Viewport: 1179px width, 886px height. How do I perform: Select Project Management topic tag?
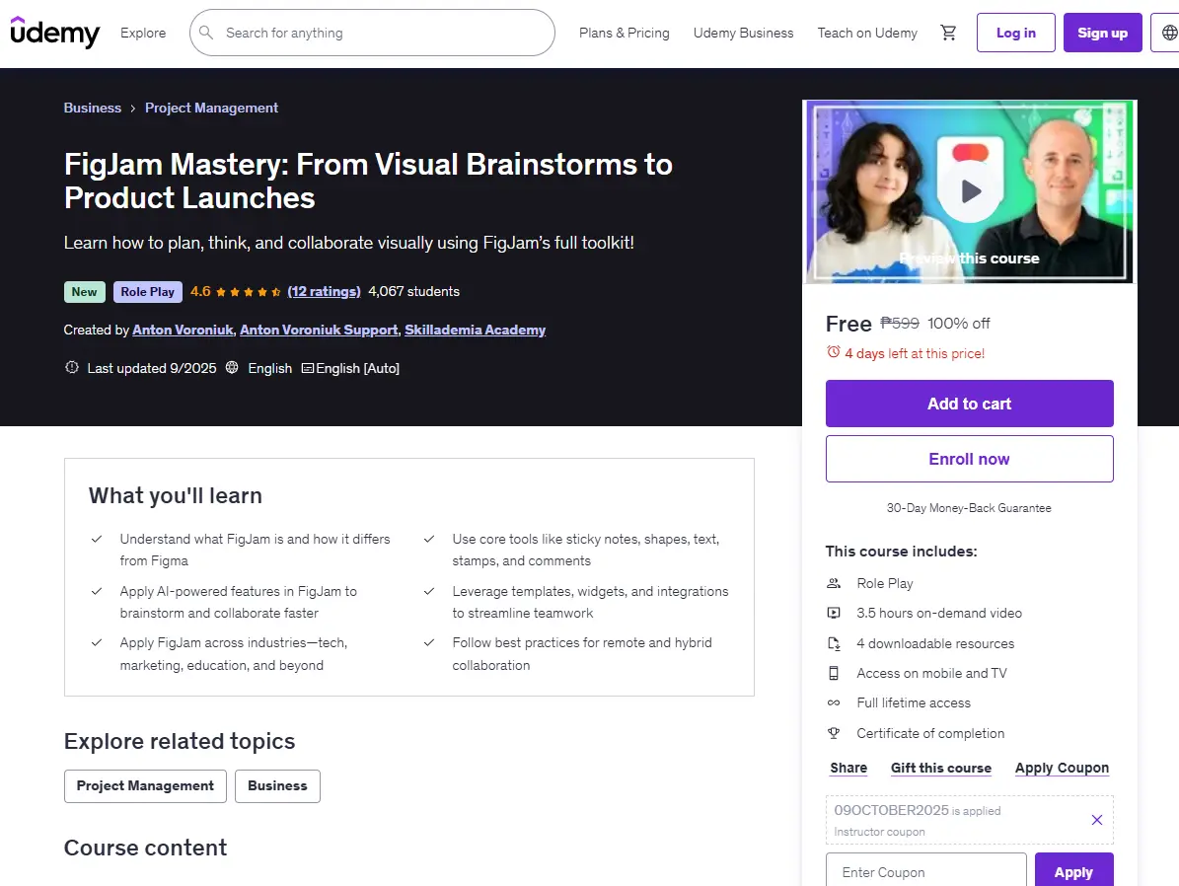(x=145, y=786)
